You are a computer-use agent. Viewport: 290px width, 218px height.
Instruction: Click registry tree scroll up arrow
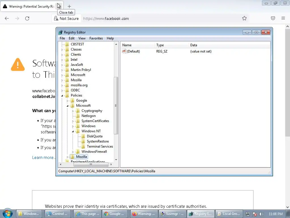coord(116,44)
